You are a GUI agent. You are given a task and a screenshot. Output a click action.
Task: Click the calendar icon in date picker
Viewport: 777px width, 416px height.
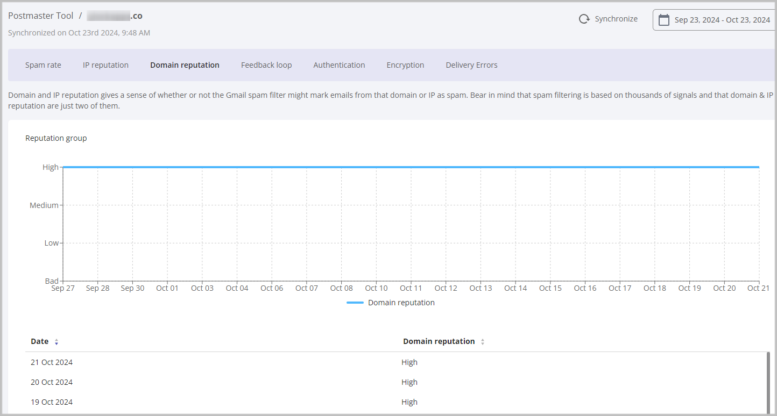(664, 20)
